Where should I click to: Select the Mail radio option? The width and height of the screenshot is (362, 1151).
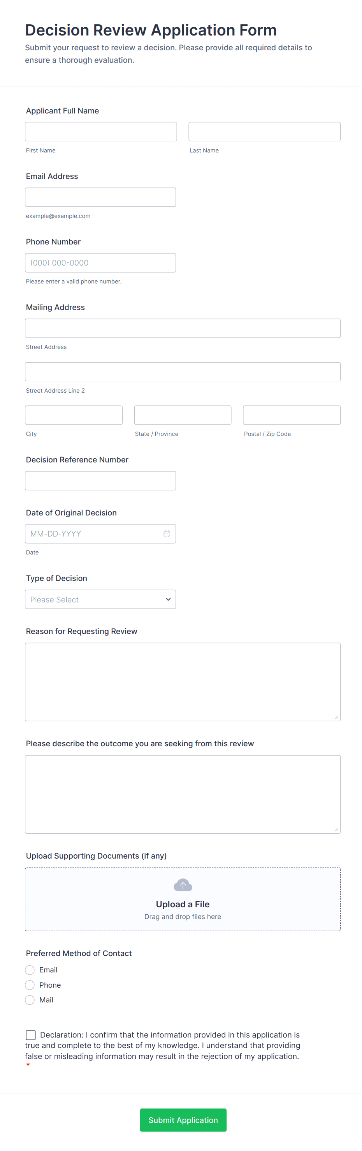tap(30, 1000)
